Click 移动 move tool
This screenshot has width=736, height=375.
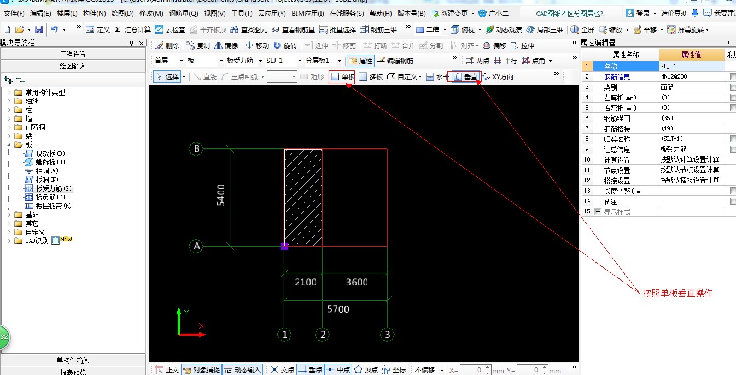(x=257, y=46)
